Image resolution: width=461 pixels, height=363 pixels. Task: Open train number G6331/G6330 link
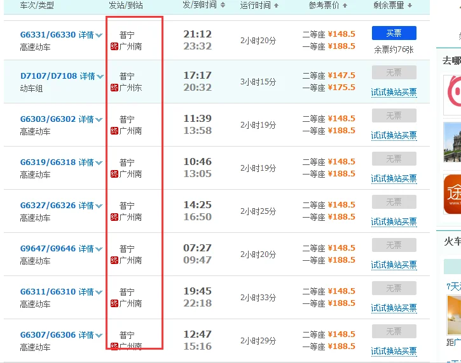(48, 35)
